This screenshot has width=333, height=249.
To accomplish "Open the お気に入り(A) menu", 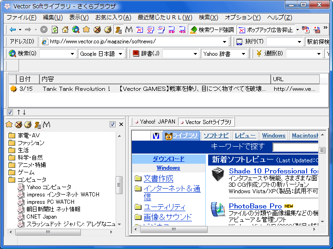I will [x=113, y=18].
